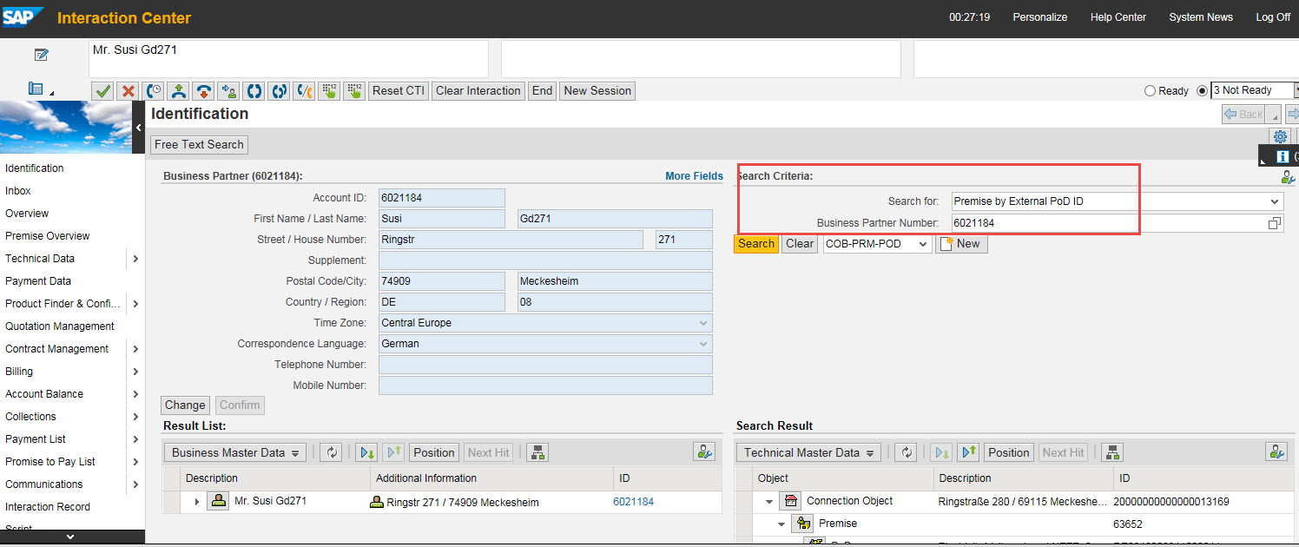
Task: Expand the Collections submenu arrow
Action: tap(135, 417)
